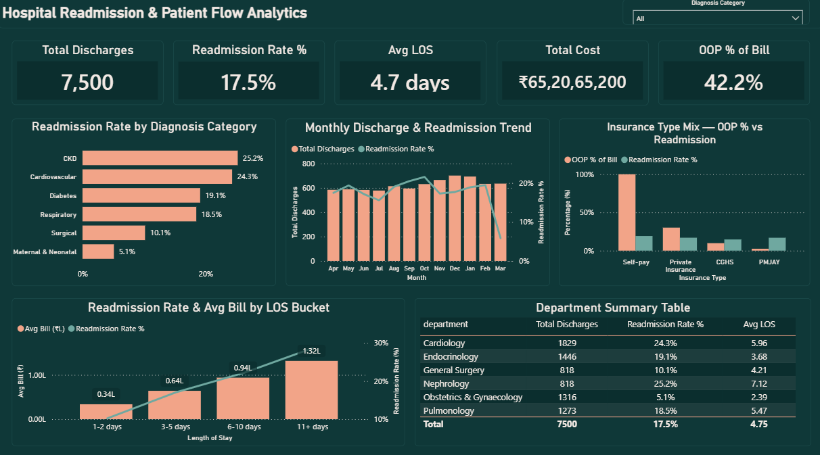The height and width of the screenshot is (455, 820).
Task: Select the General Surgery row label
Action: [454, 370]
